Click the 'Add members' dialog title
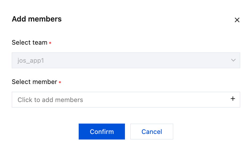Screen dimensions: 252x152 pyautogui.click(x=37, y=19)
